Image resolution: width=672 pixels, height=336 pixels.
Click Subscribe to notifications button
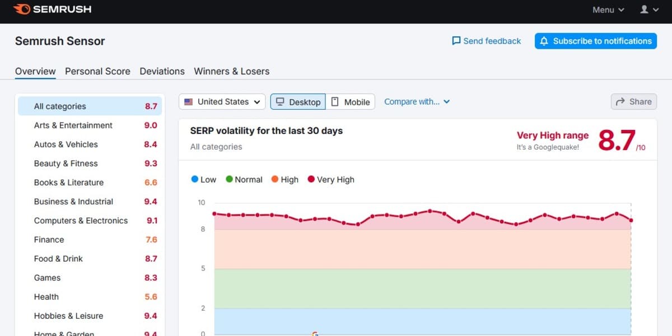595,41
